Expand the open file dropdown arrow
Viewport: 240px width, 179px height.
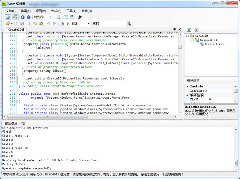point(12,24)
